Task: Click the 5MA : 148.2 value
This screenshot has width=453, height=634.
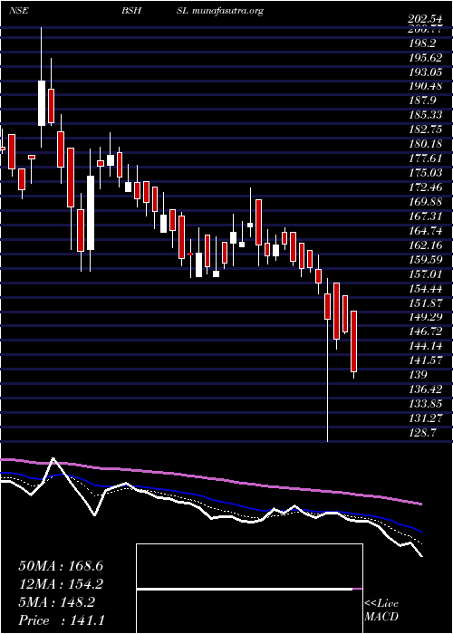Action: pos(56,602)
